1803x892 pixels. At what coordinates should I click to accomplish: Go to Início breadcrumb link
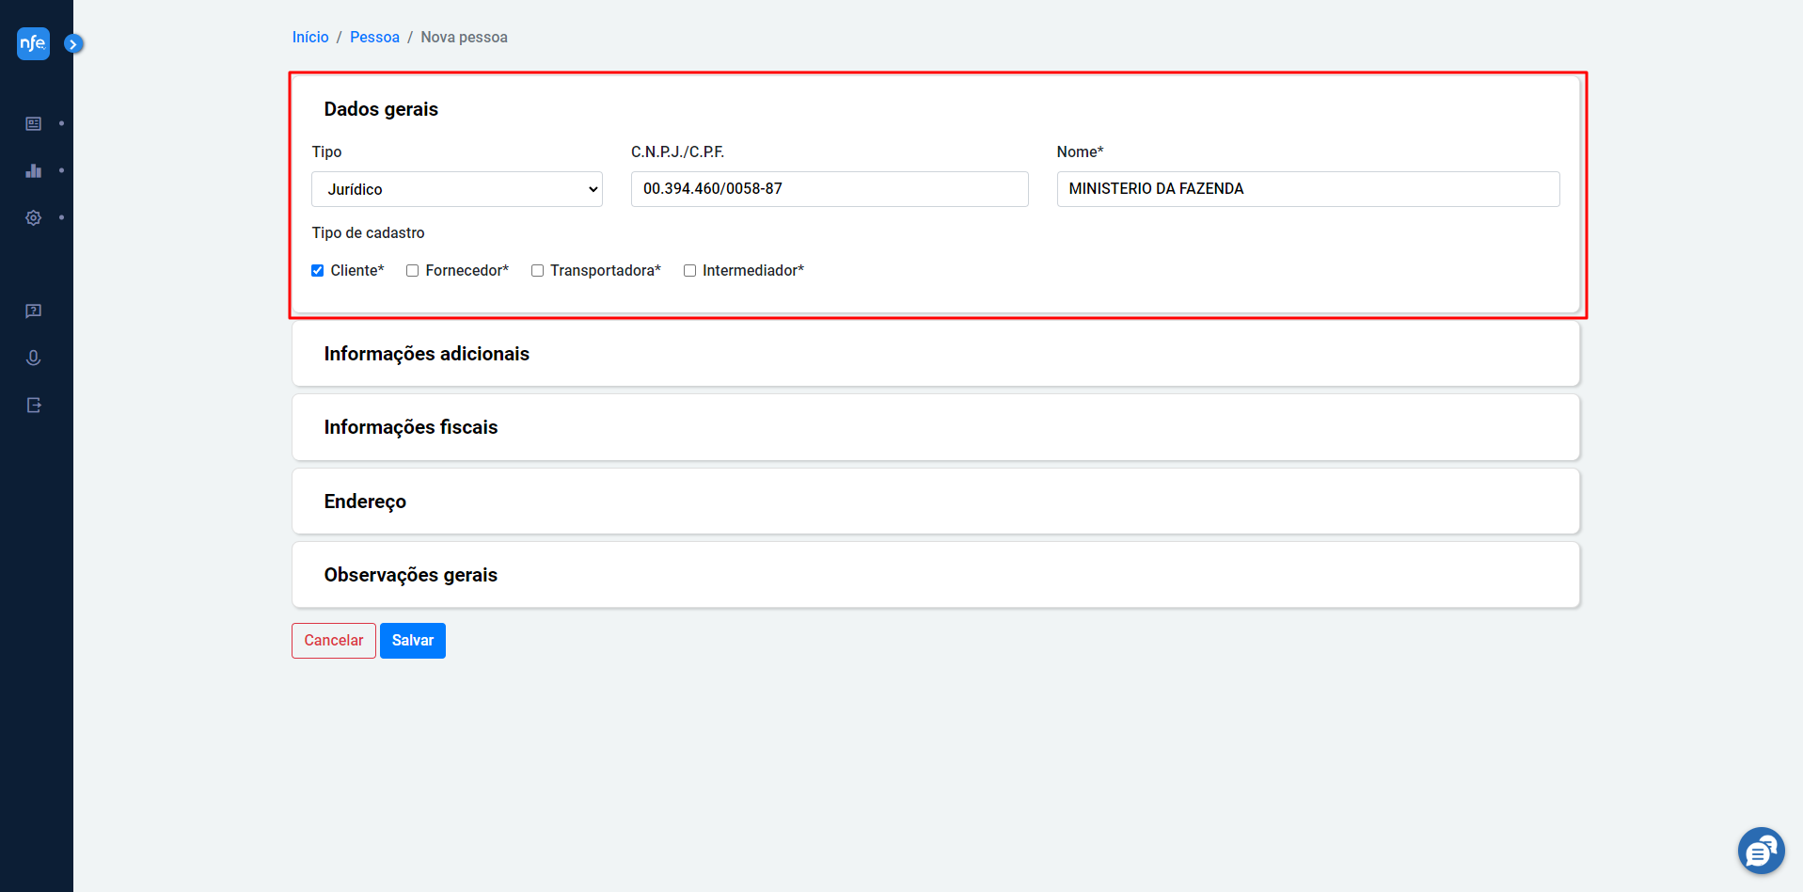coord(310,38)
